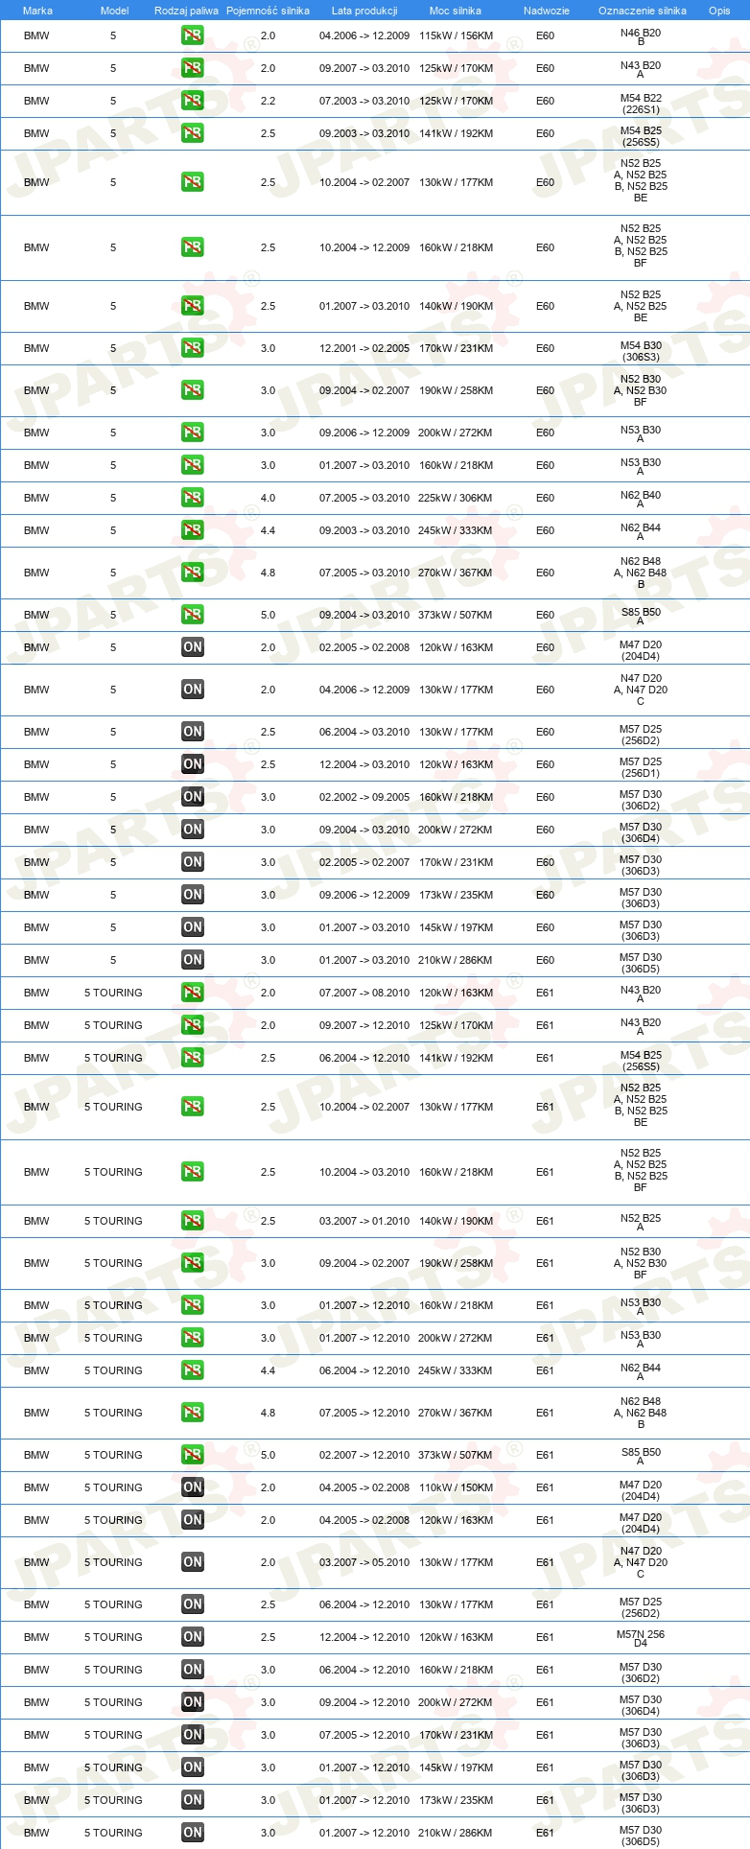The image size is (750, 1849).
Task: Select the petrol icon in the E61 141kW / 192KM row
Action: [193, 1058]
